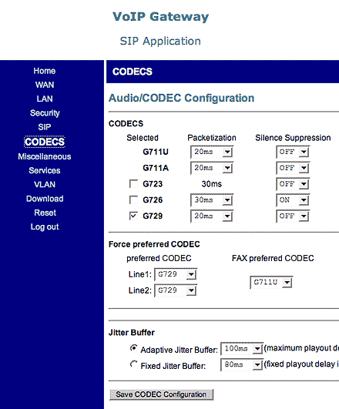
Task: Open LAN settings in sidebar
Action: pyautogui.click(x=45, y=99)
